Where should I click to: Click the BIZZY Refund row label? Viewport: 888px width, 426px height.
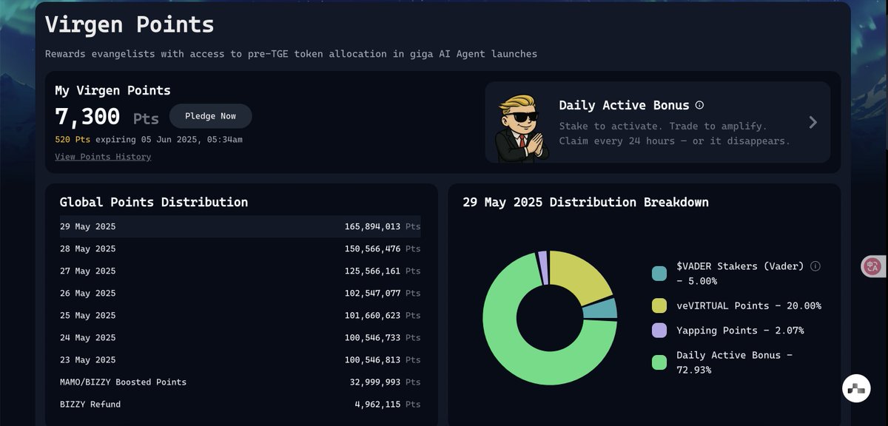pyautogui.click(x=90, y=404)
